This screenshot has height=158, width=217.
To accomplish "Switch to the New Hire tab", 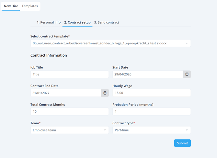I will point(11,6).
